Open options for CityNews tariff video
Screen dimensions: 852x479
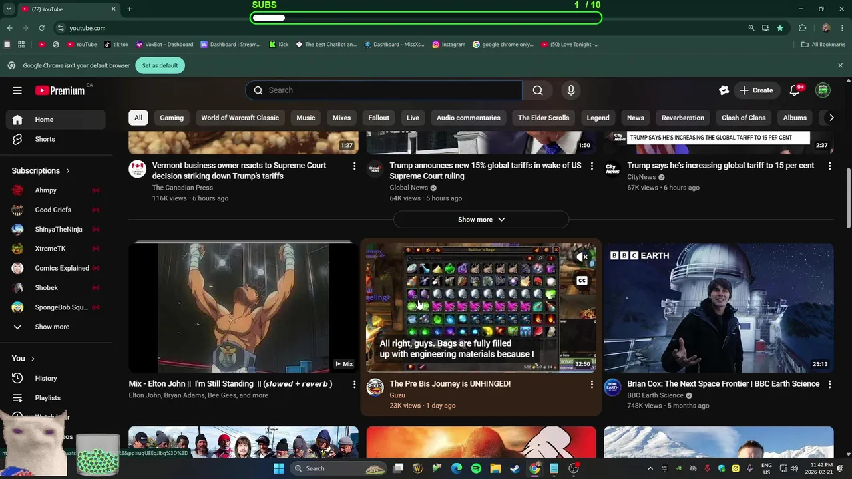pyautogui.click(x=829, y=166)
